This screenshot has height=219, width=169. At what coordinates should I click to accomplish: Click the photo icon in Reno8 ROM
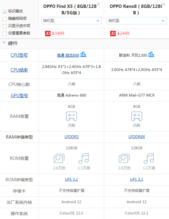point(124,158)
